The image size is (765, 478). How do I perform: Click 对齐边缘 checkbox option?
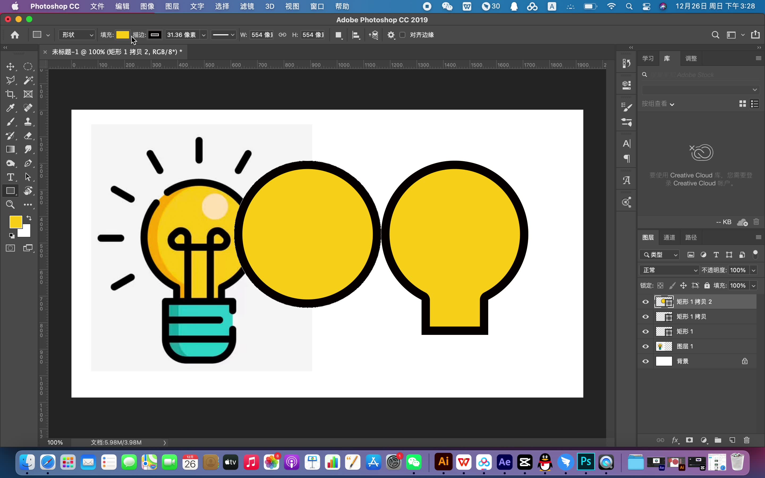click(x=403, y=35)
